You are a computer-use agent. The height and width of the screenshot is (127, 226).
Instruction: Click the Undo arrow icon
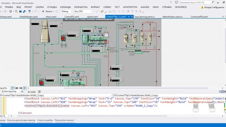click(29, 11)
